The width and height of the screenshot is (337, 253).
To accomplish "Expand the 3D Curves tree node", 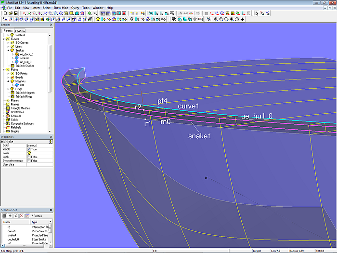I will coord(8,42).
